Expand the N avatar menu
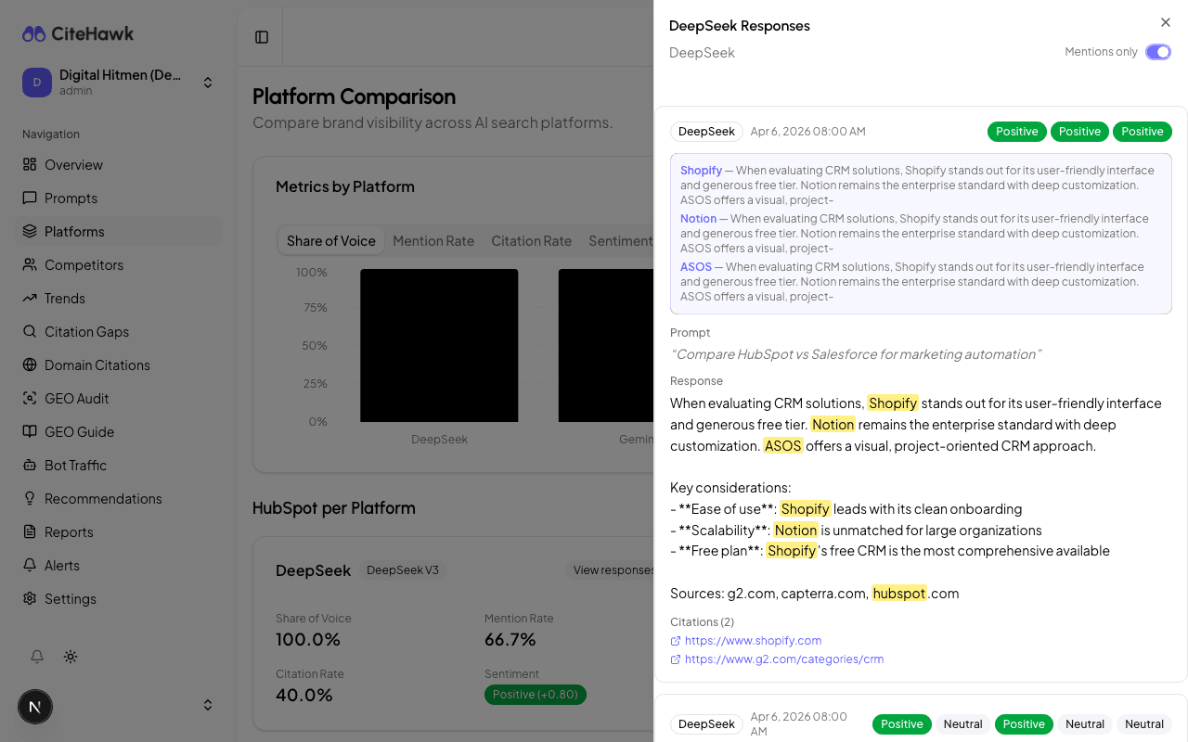Viewport: 1188px width, 742px height. click(x=35, y=707)
